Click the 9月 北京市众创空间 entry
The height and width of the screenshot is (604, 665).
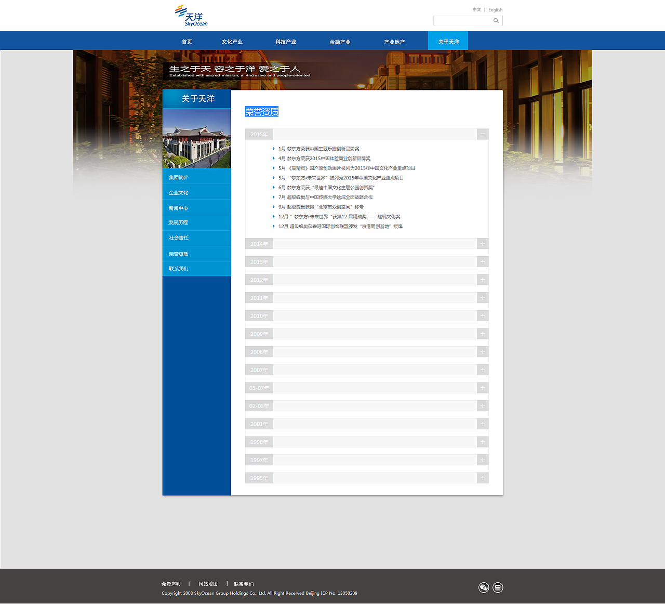321,207
